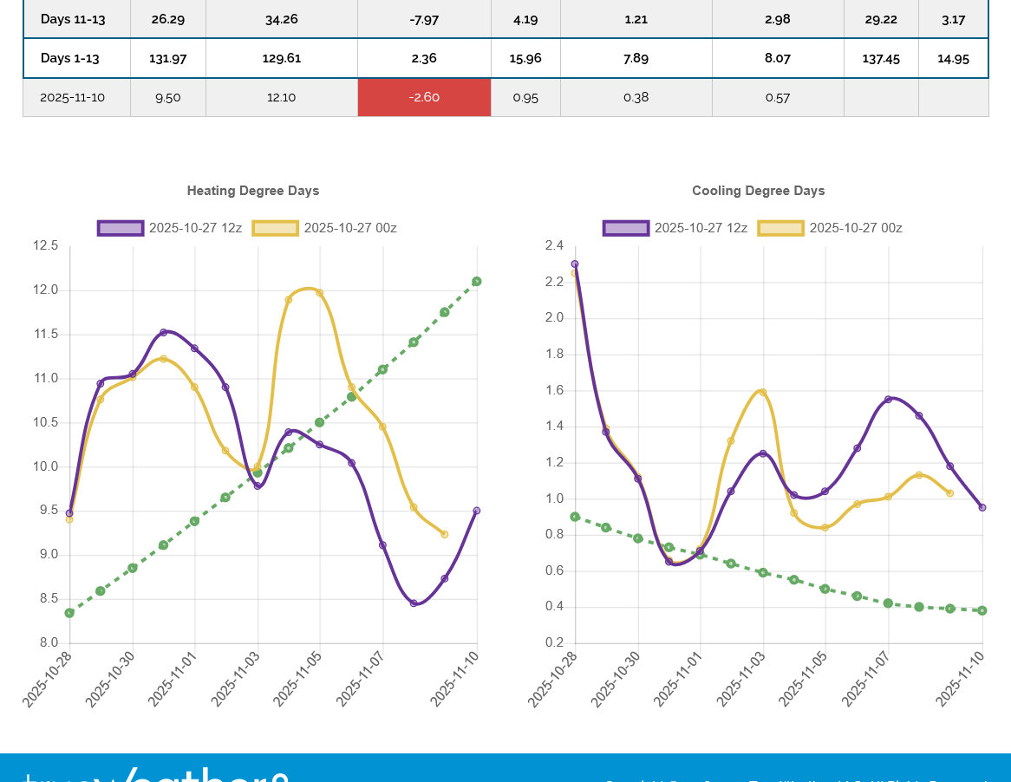1011x782 pixels.
Task: Click yellow 00z point on 2025-11-05 in Heating chart
Action: point(320,293)
